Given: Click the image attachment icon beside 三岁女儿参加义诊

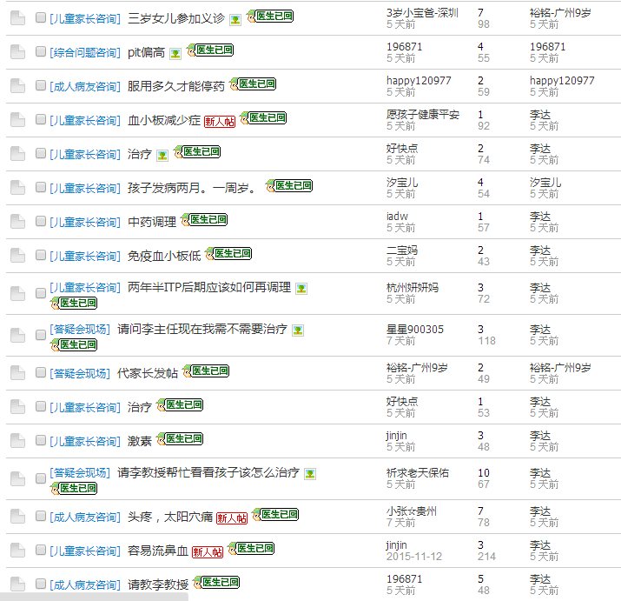Looking at the screenshot, I should pos(235,19).
